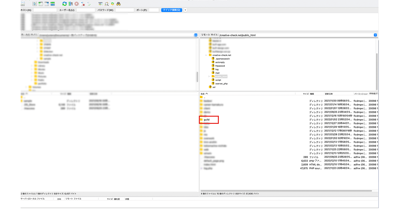The image size is (399, 209).
Task: Click the ホスト input field
Action: pyautogui.click(x=45, y=10)
